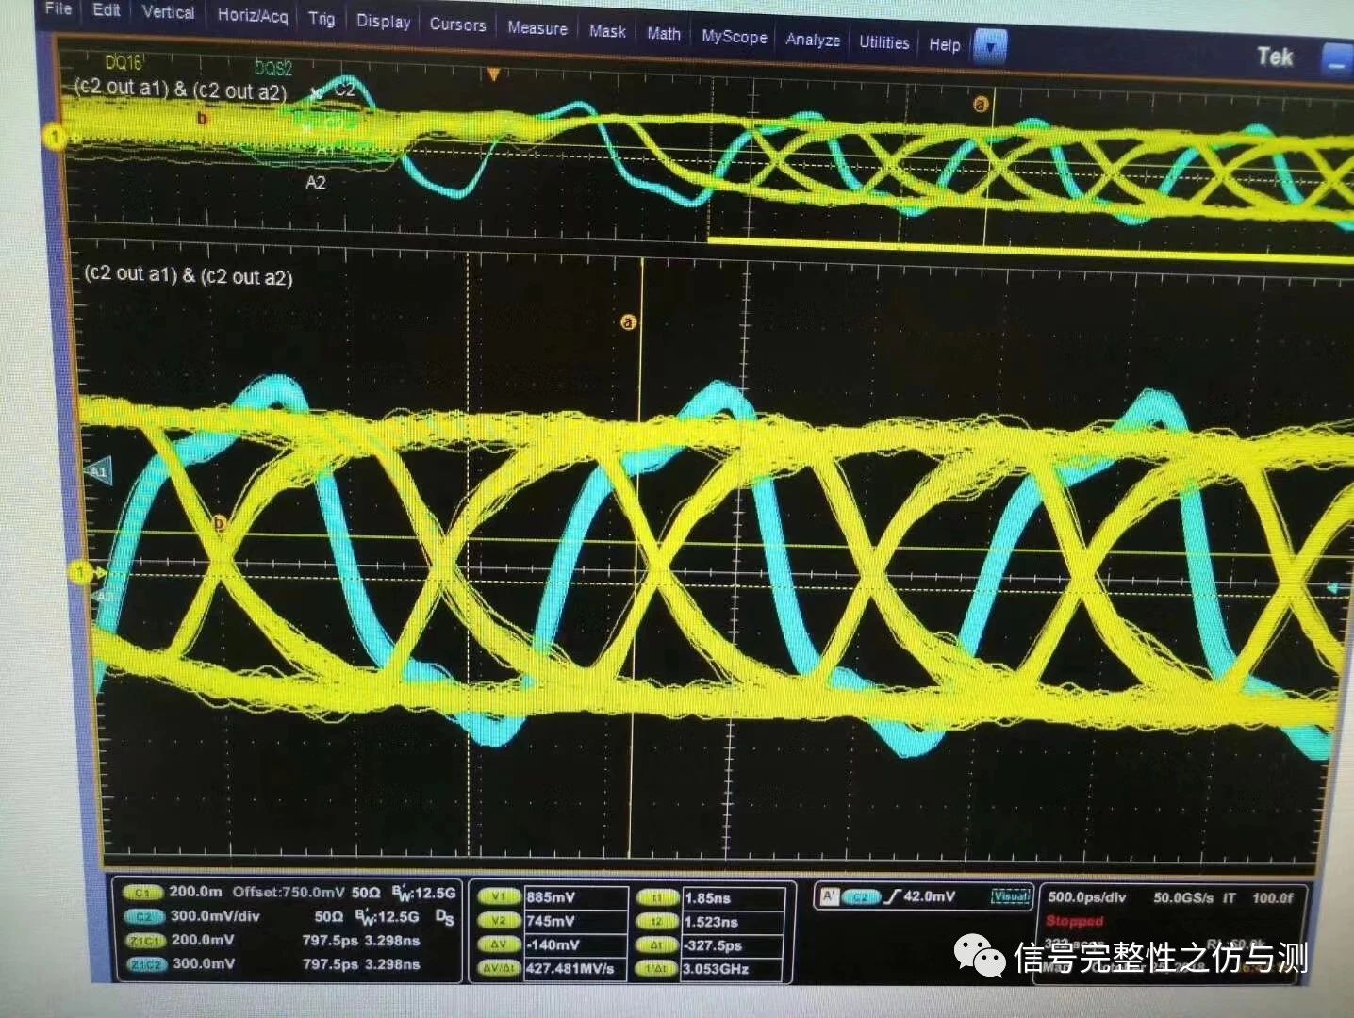Open the File menu
The width and height of the screenshot is (1354, 1018).
click(x=58, y=8)
